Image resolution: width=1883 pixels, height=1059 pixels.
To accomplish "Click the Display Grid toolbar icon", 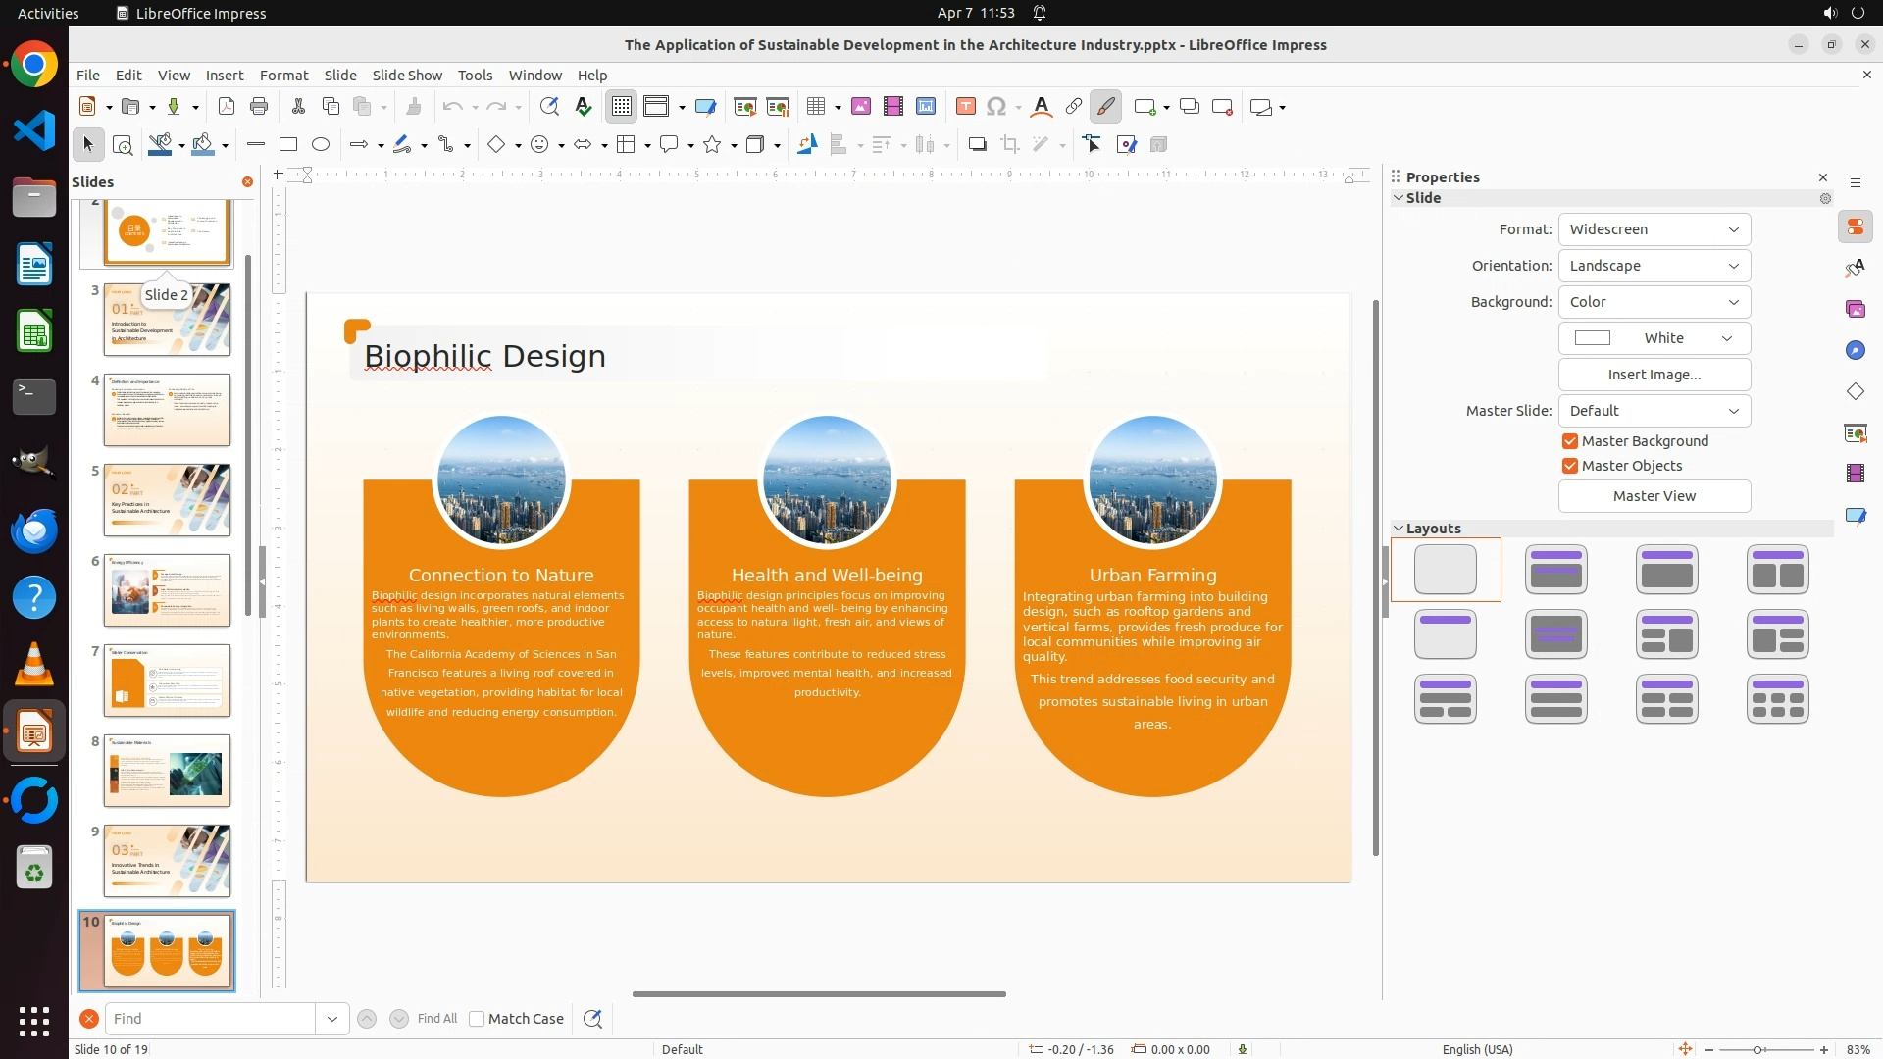I will point(622,107).
